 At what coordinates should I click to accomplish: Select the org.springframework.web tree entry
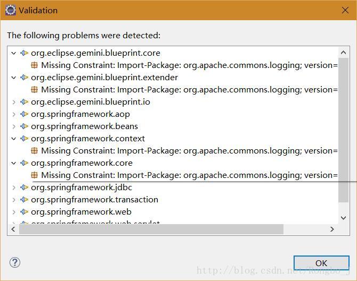click(x=81, y=212)
